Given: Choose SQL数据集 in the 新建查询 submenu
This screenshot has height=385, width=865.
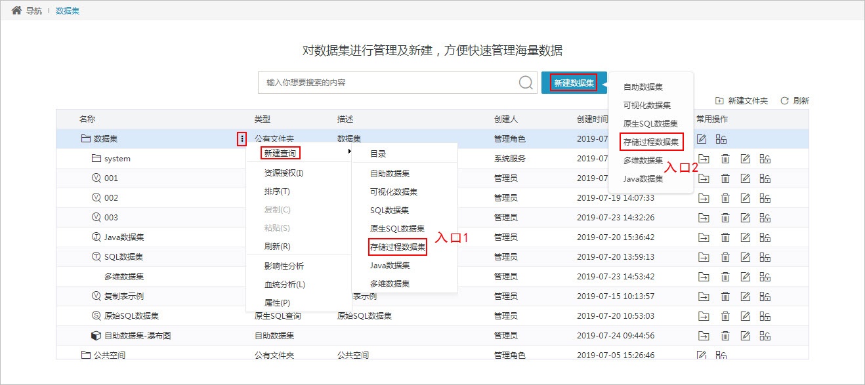Looking at the screenshot, I should 389,211.
